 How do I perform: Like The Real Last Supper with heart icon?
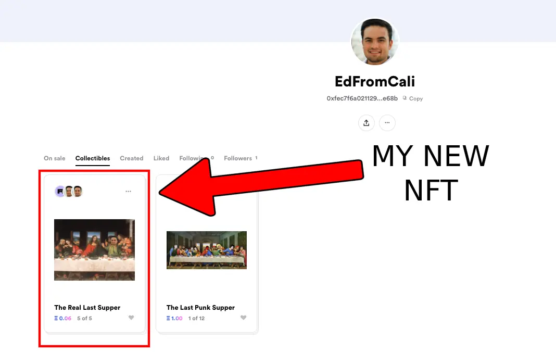[x=131, y=318]
